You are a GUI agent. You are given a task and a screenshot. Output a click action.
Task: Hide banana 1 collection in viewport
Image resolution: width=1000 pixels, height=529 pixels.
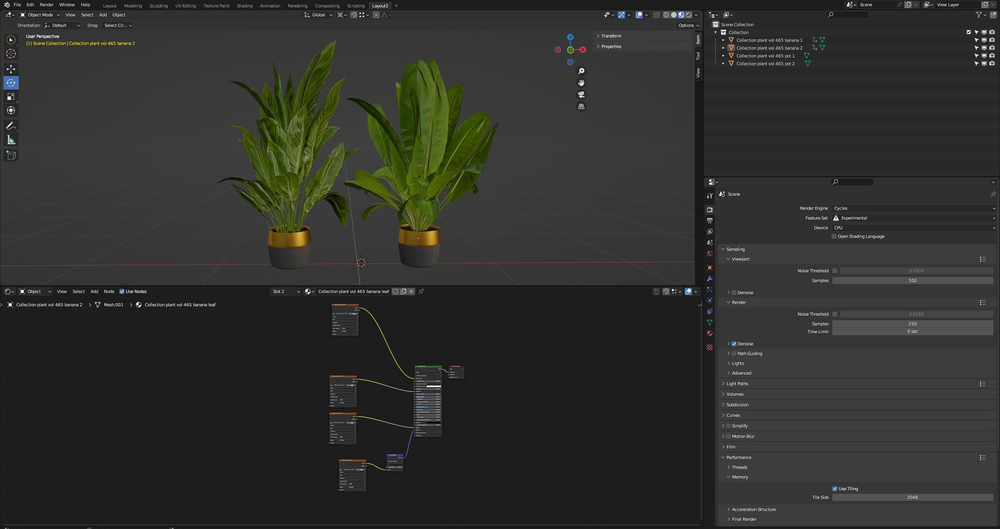[984, 40]
